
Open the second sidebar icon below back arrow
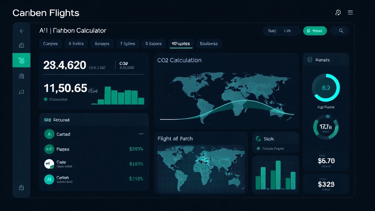point(22,45)
